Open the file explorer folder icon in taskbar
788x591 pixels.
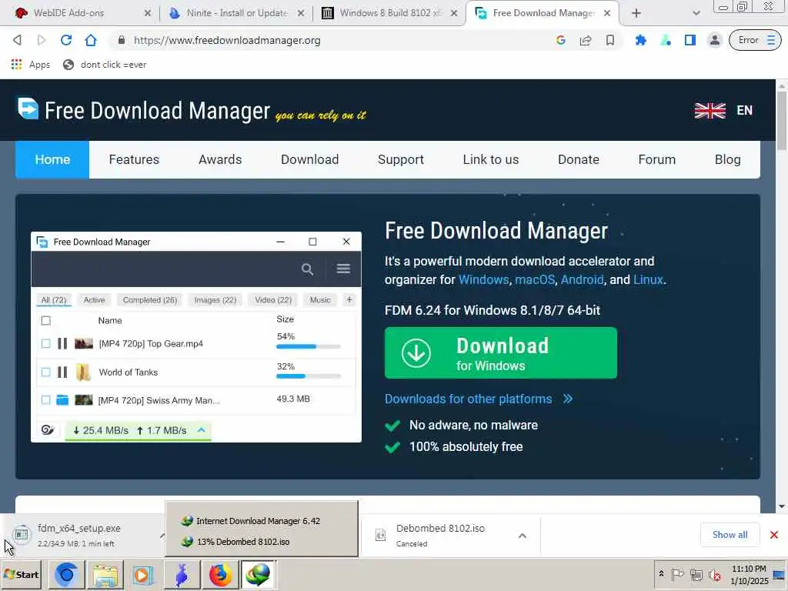[x=105, y=574]
